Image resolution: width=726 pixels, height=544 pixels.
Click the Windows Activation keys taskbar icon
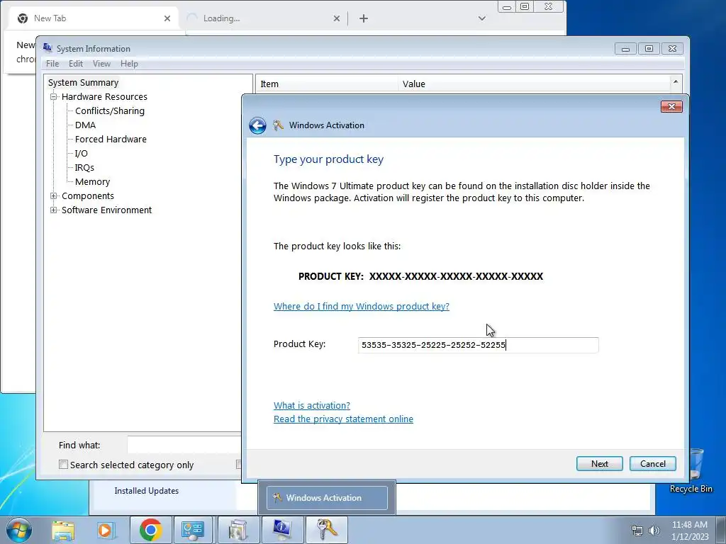326,530
